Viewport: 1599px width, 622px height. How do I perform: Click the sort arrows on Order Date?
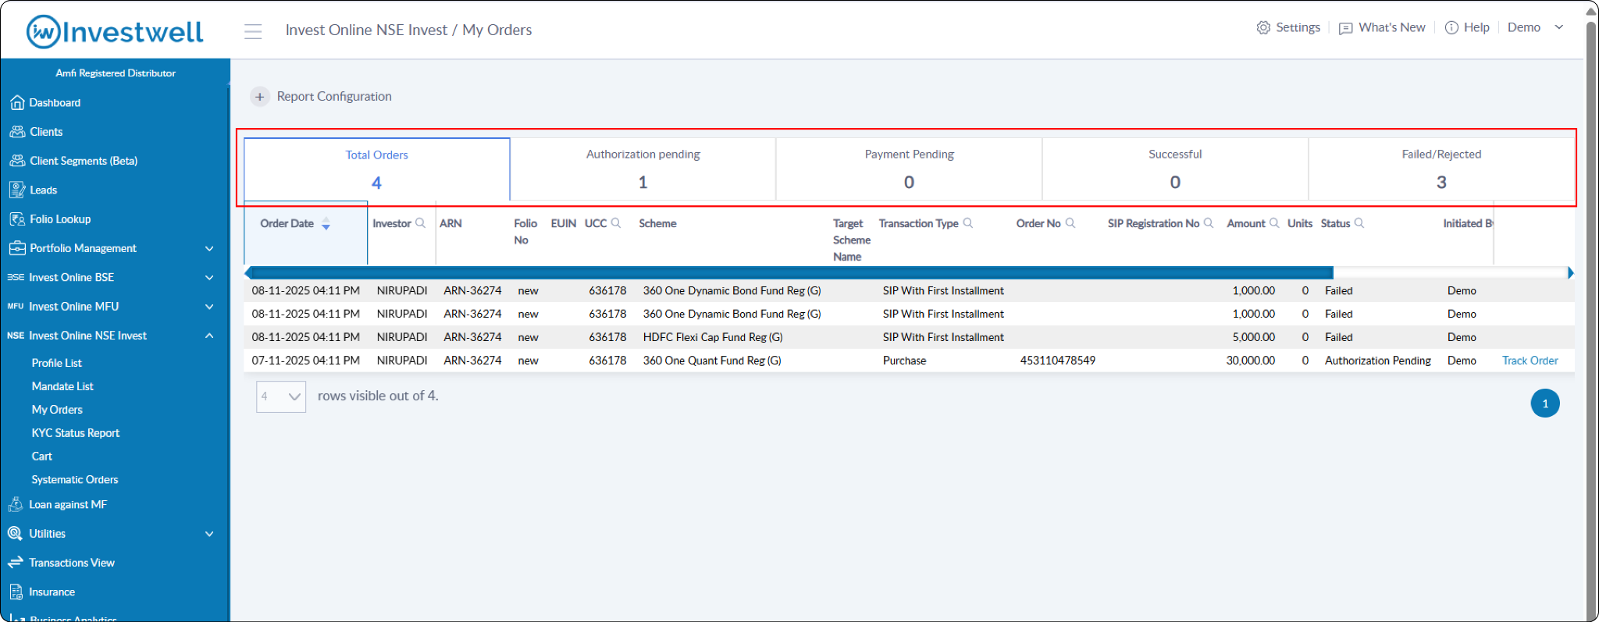326,224
